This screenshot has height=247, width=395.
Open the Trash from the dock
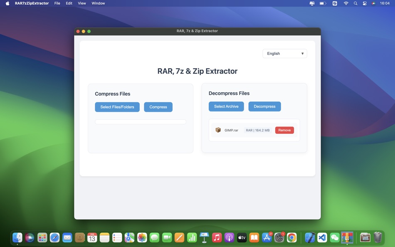[378, 237]
